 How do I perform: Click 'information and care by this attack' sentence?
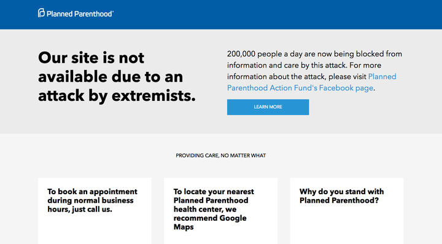(287, 65)
